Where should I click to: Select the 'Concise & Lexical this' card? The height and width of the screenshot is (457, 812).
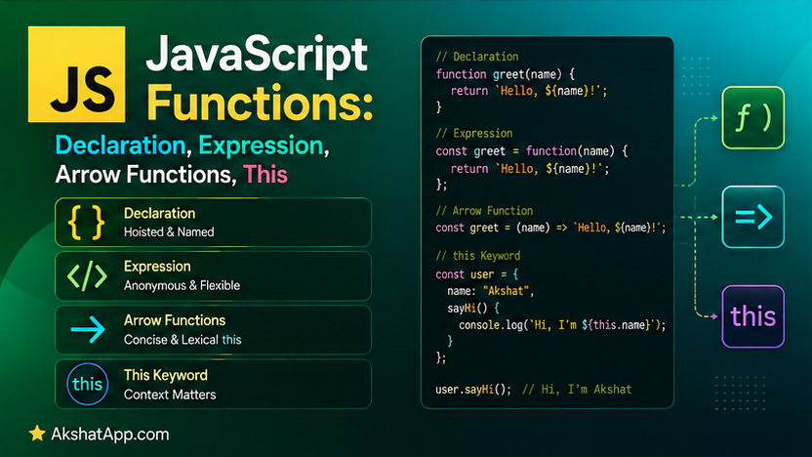coord(213,330)
